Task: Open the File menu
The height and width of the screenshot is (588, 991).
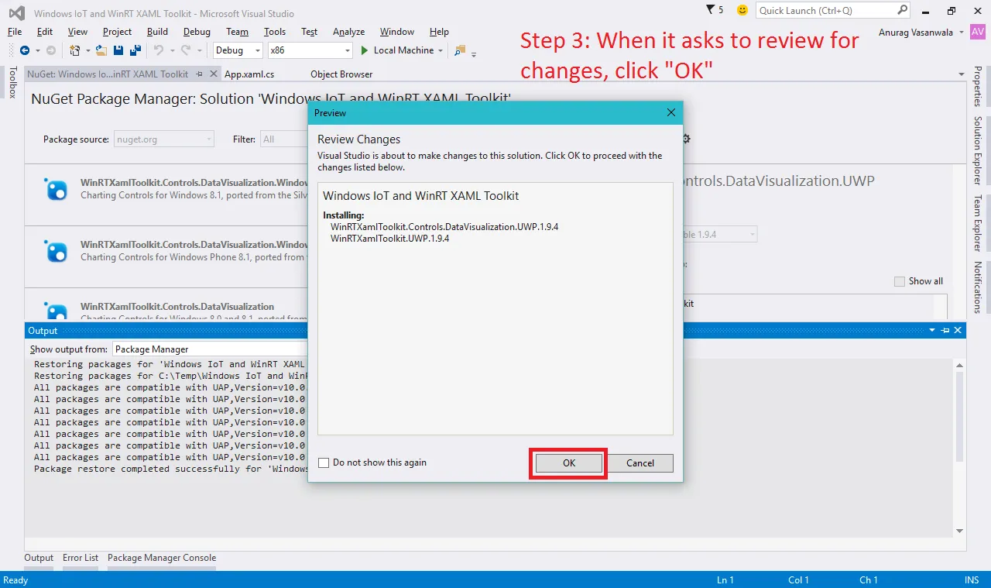Action: pos(15,32)
